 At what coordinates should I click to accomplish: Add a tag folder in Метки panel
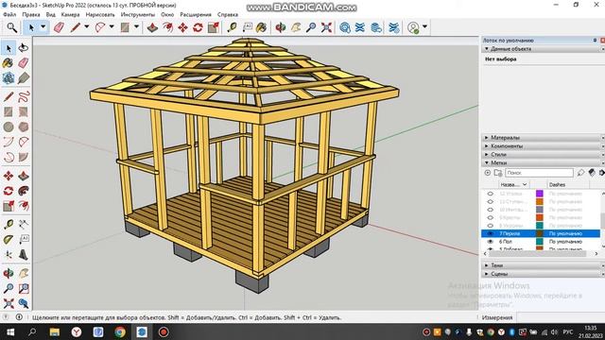(x=498, y=173)
